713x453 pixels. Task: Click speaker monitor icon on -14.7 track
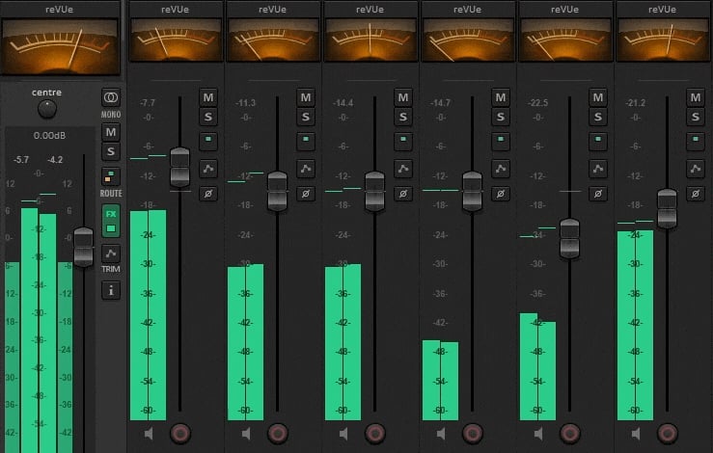(x=442, y=433)
